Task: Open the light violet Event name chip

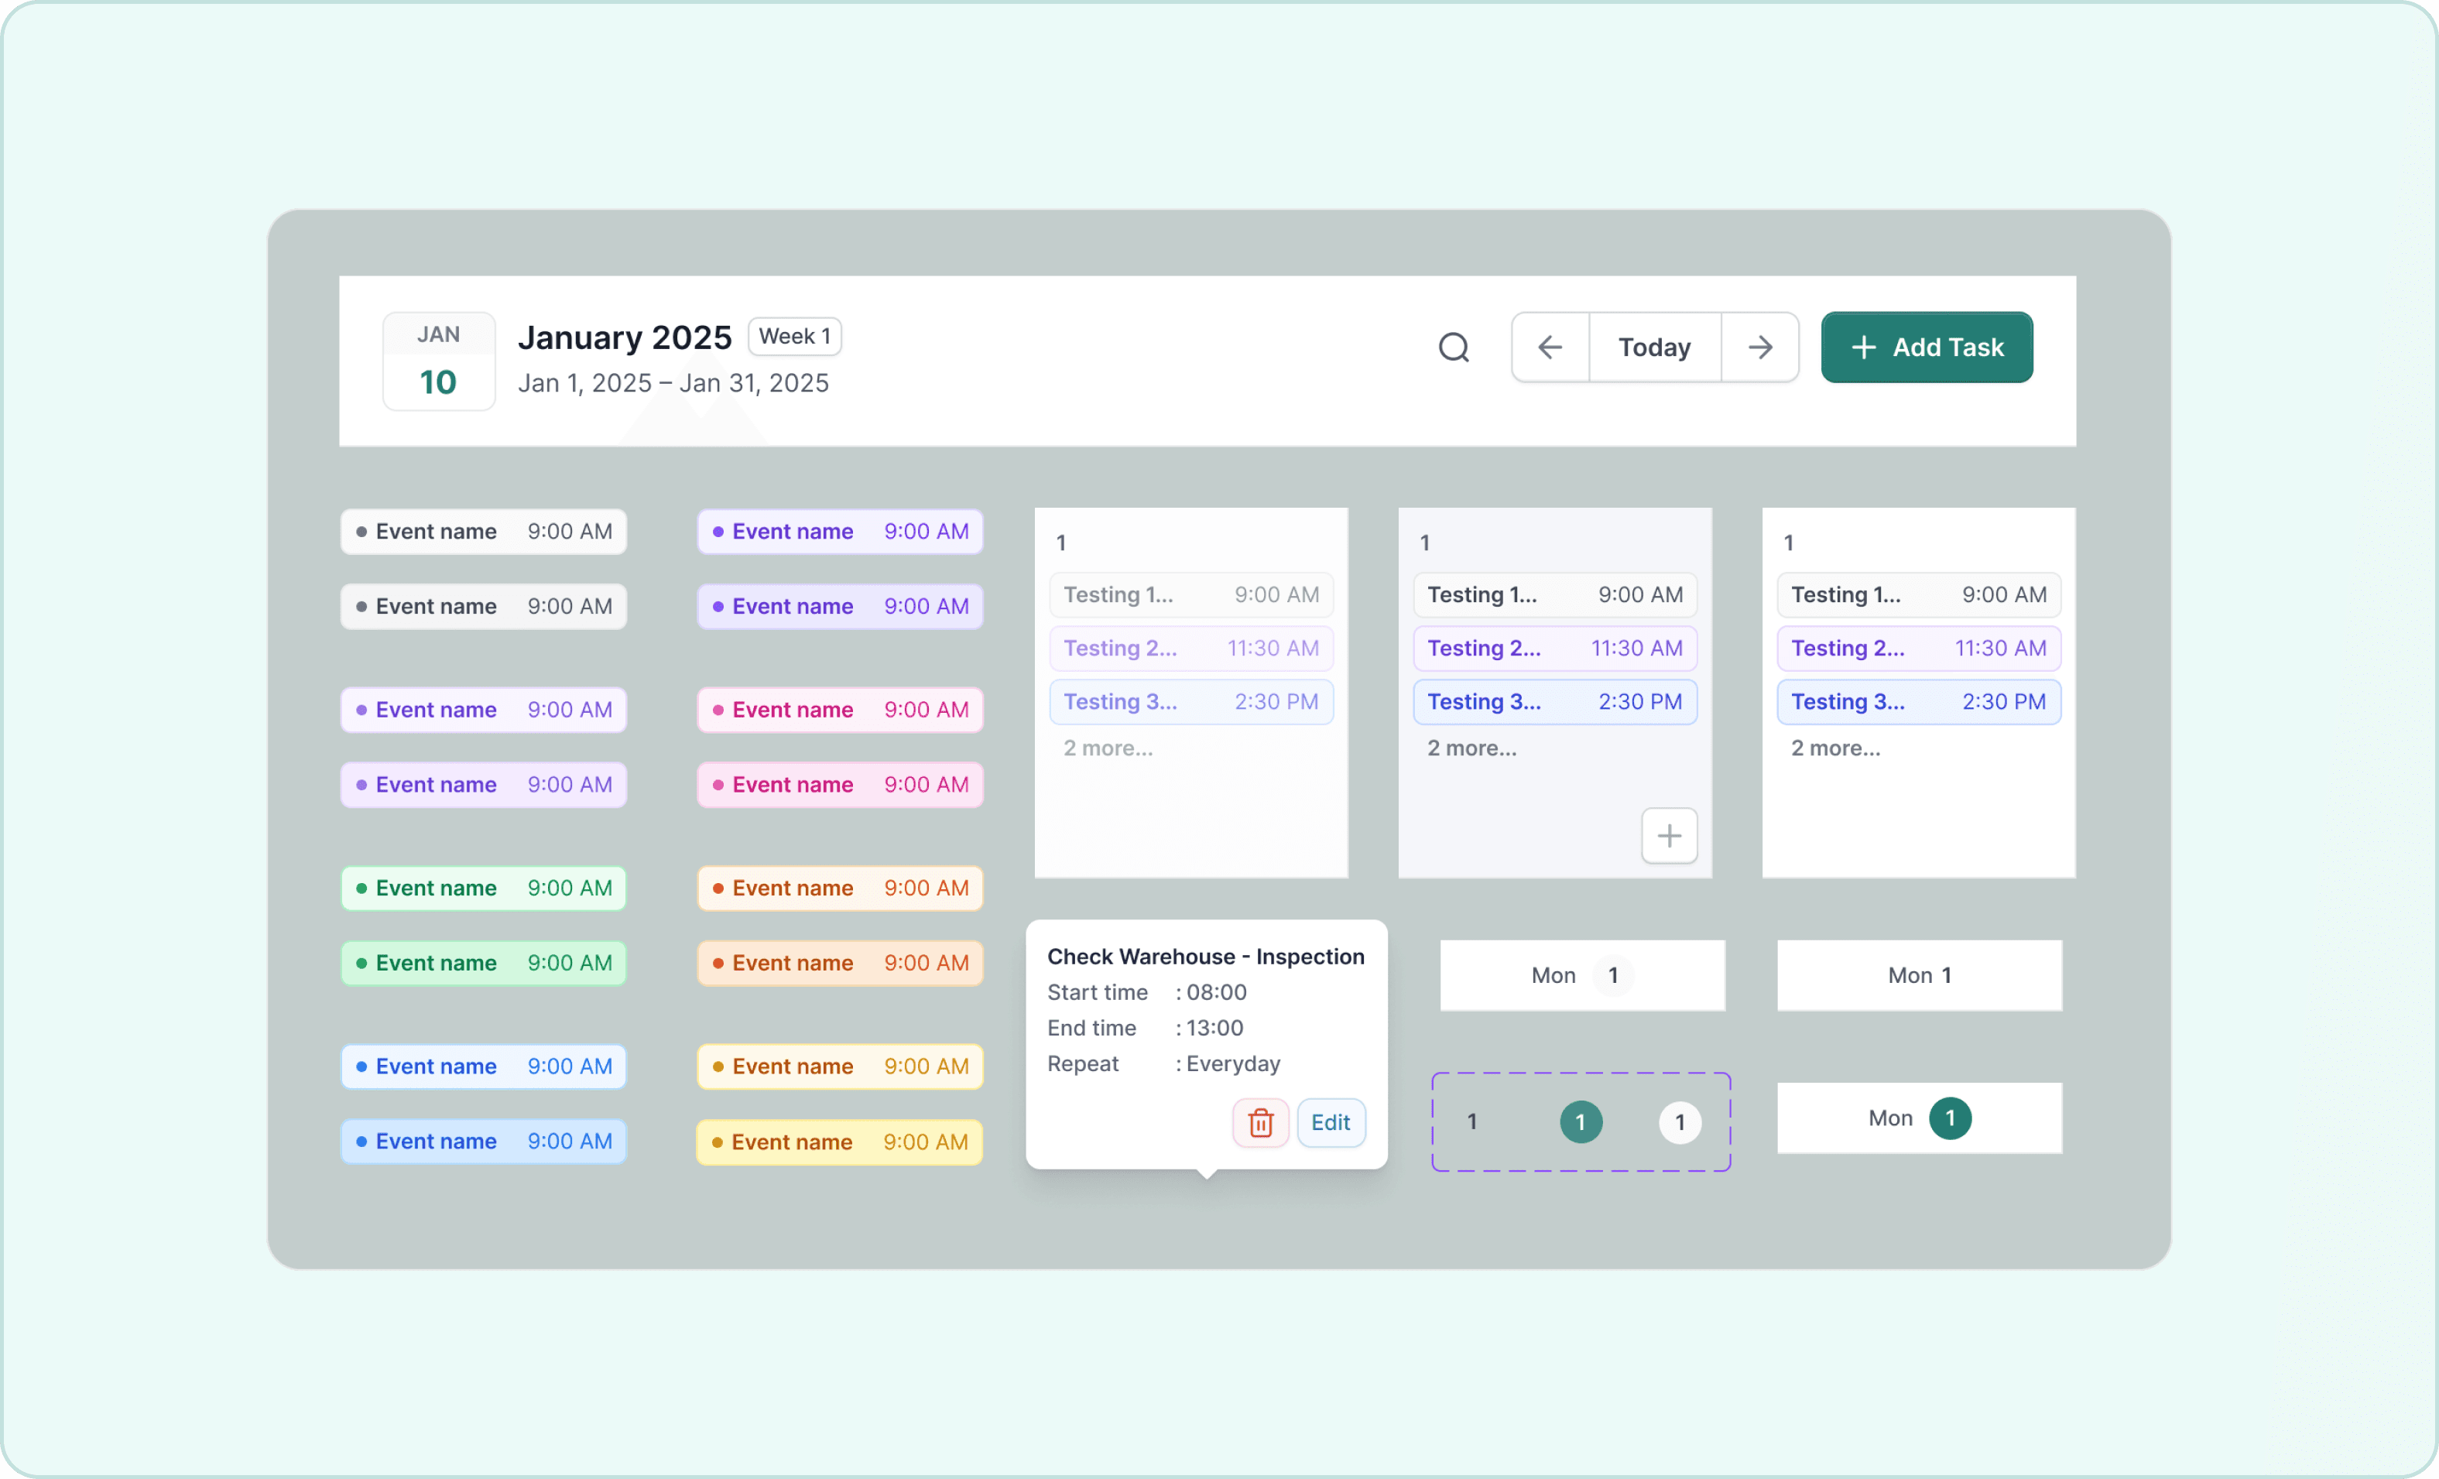Action: click(x=841, y=532)
